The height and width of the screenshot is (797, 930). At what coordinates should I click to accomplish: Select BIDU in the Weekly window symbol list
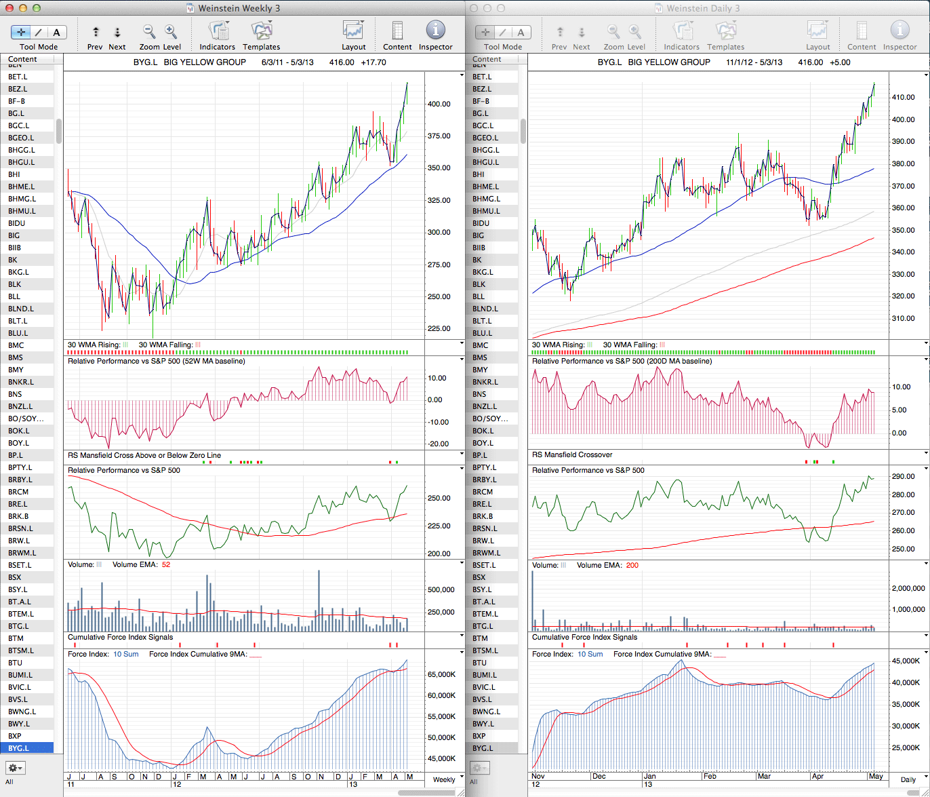tap(17, 223)
